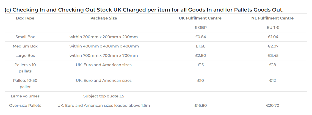Click the £0.84 price cell
The height and width of the screenshot is (115, 312).
200,37
